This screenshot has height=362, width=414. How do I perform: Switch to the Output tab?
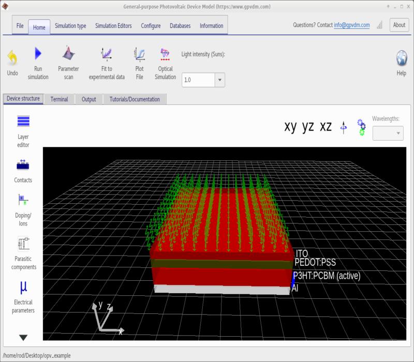[88, 99]
